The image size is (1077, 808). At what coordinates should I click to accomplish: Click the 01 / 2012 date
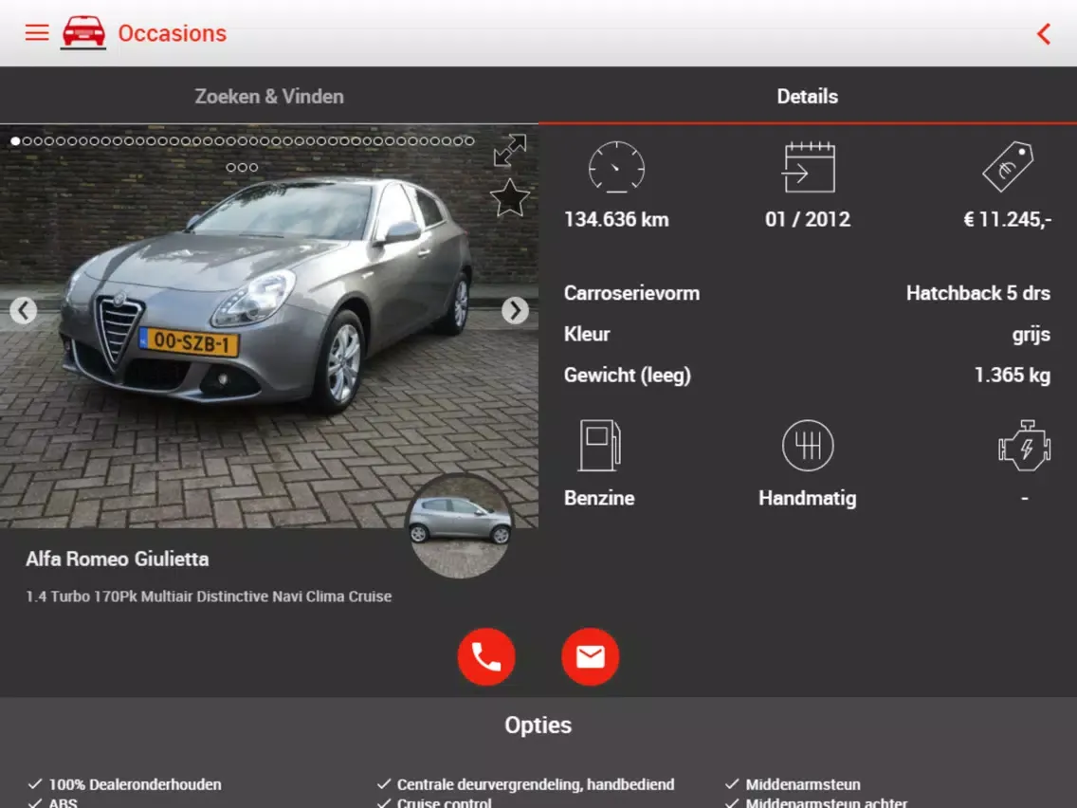(808, 219)
